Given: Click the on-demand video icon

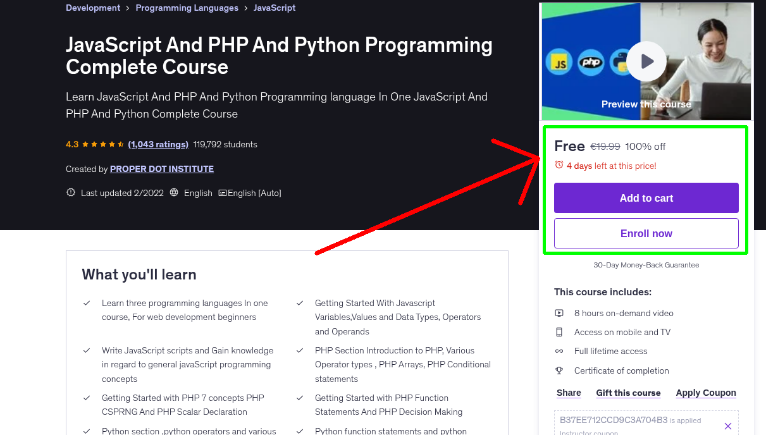Looking at the screenshot, I should (x=559, y=312).
